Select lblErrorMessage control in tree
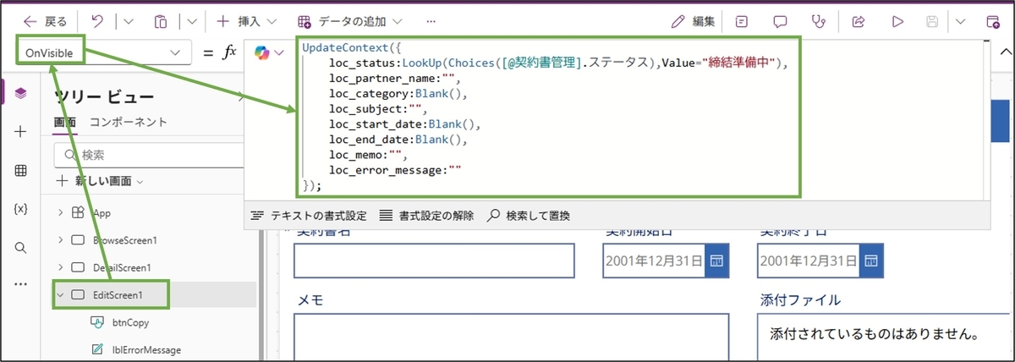The width and height of the screenshot is (1015, 362). 145,349
